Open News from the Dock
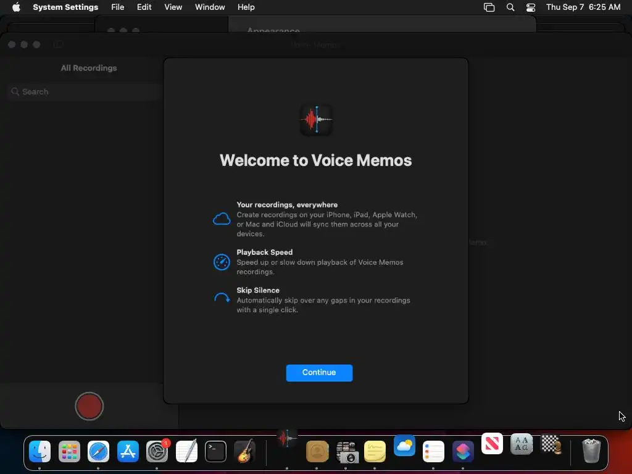Screen dimensions: 632x474 (x=492, y=444)
